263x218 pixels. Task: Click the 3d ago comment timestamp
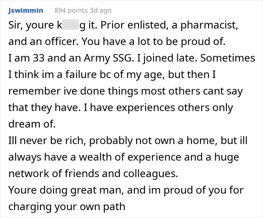[x=100, y=11]
